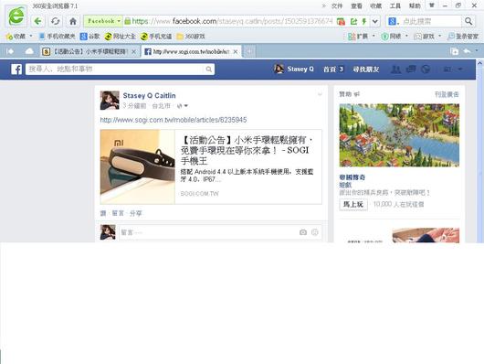Switch to the 小米手環 activity announcement tab
The height and width of the screenshot is (364, 484).
click(x=89, y=51)
